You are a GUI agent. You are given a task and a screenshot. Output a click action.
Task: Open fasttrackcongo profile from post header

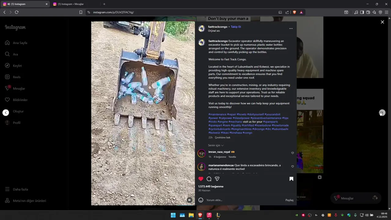[217, 27]
